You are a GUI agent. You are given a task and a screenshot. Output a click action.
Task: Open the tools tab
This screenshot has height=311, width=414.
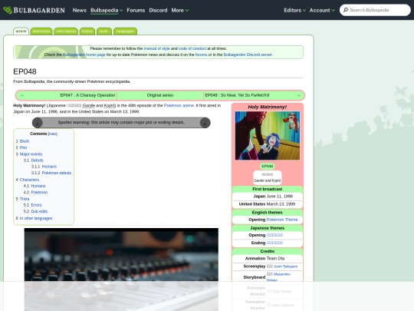point(103,31)
